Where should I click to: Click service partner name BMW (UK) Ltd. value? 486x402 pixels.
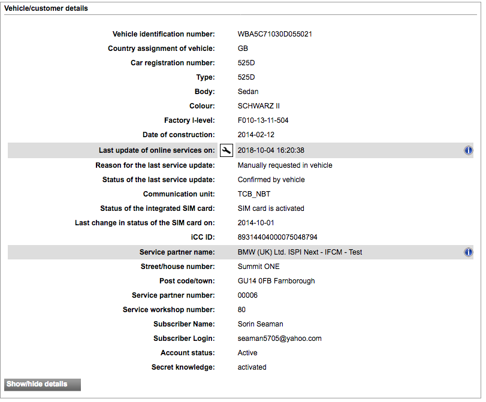[300, 252]
